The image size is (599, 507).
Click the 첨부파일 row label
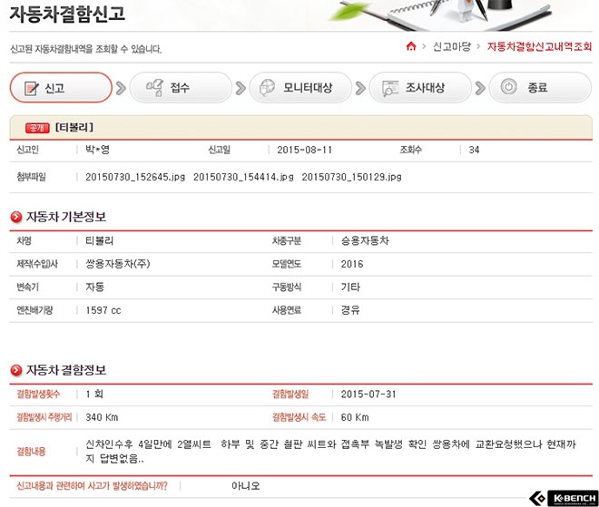point(31,177)
